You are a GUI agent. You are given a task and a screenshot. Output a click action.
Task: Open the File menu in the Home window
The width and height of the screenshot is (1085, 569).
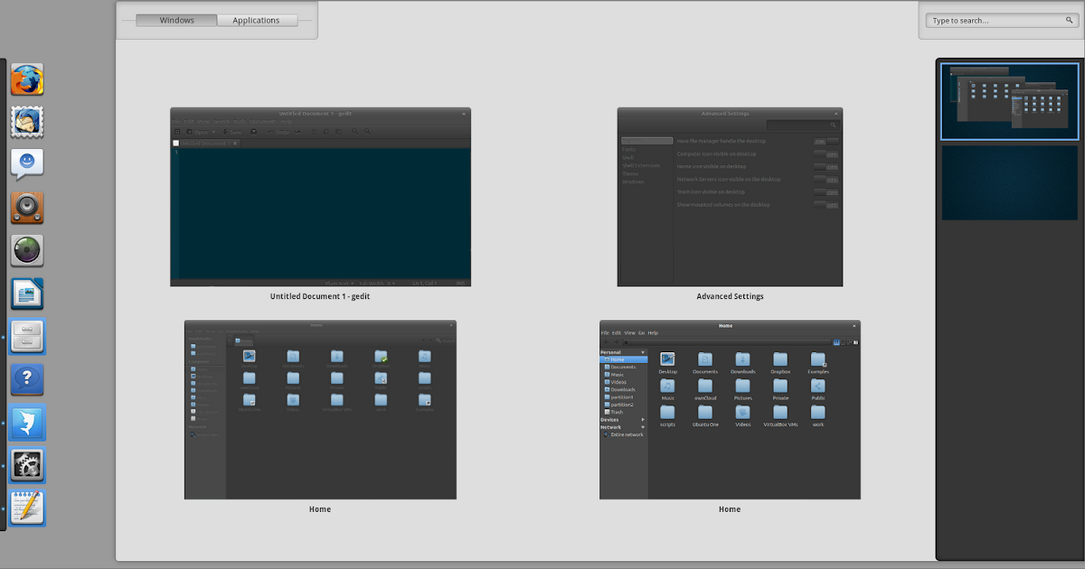(x=605, y=332)
